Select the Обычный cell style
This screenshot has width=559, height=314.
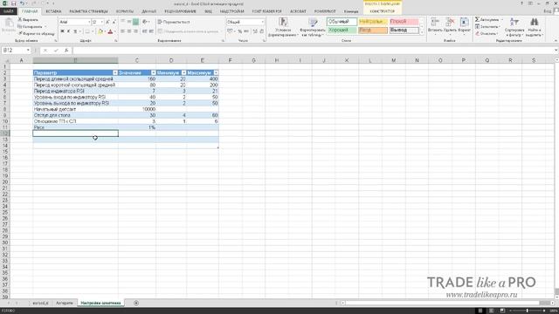342,22
